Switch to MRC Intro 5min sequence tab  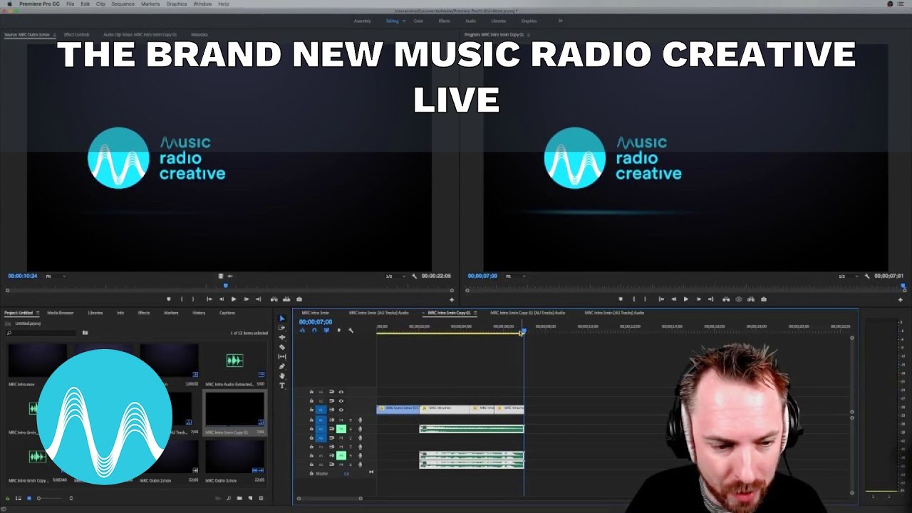point(316,313)
